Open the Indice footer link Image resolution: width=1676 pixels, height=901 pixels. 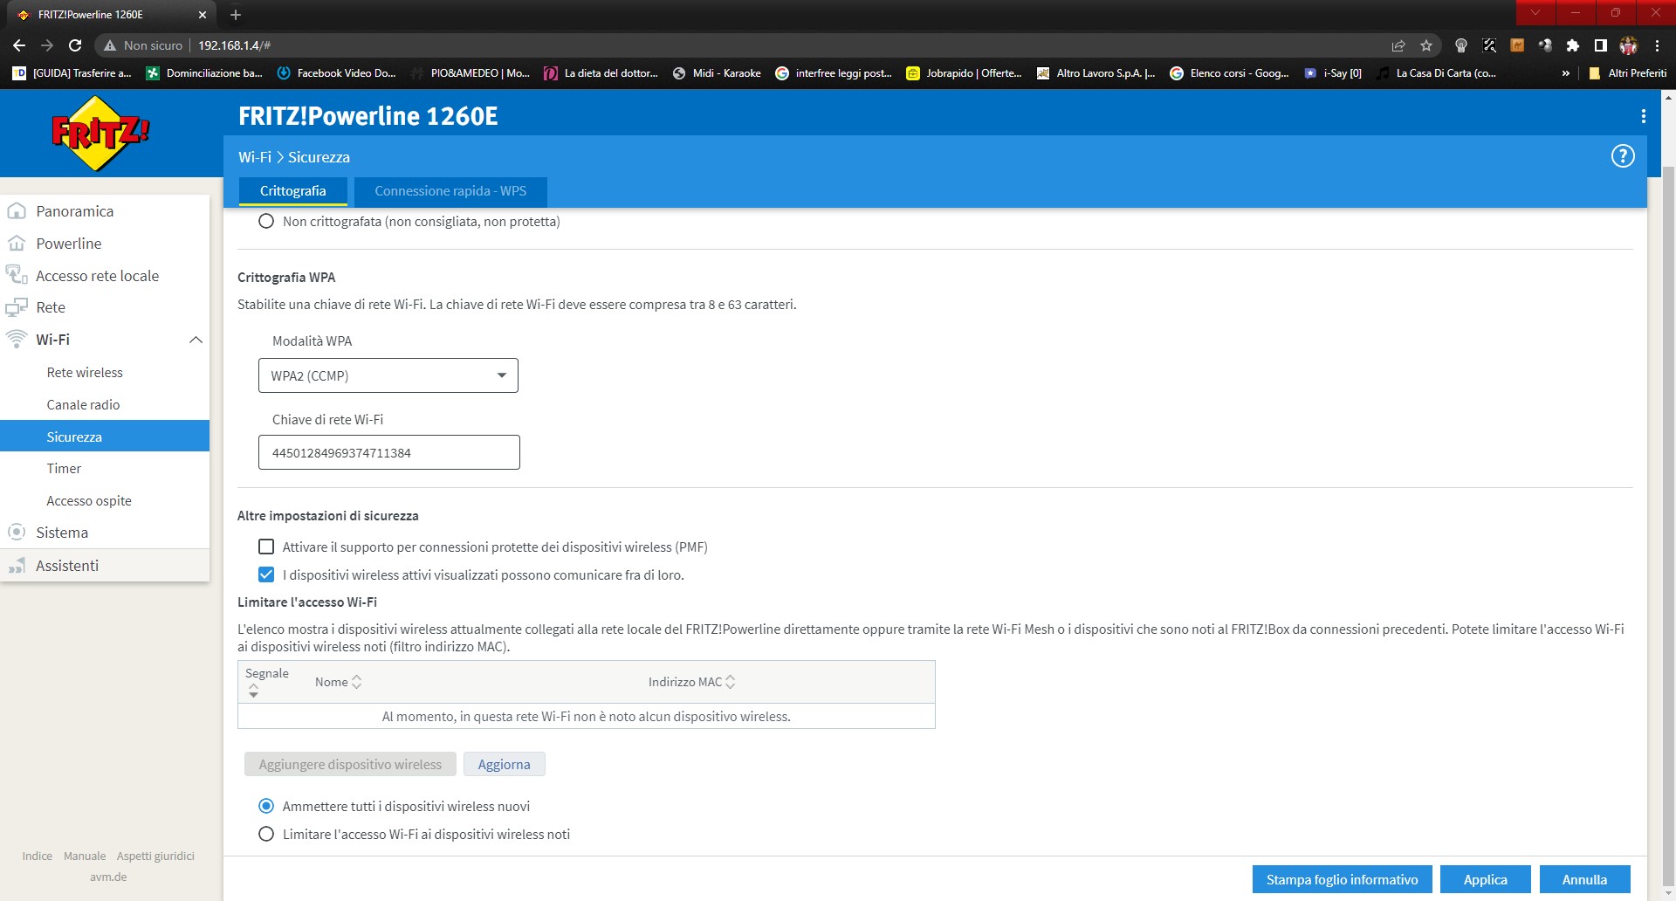[38, 856]
